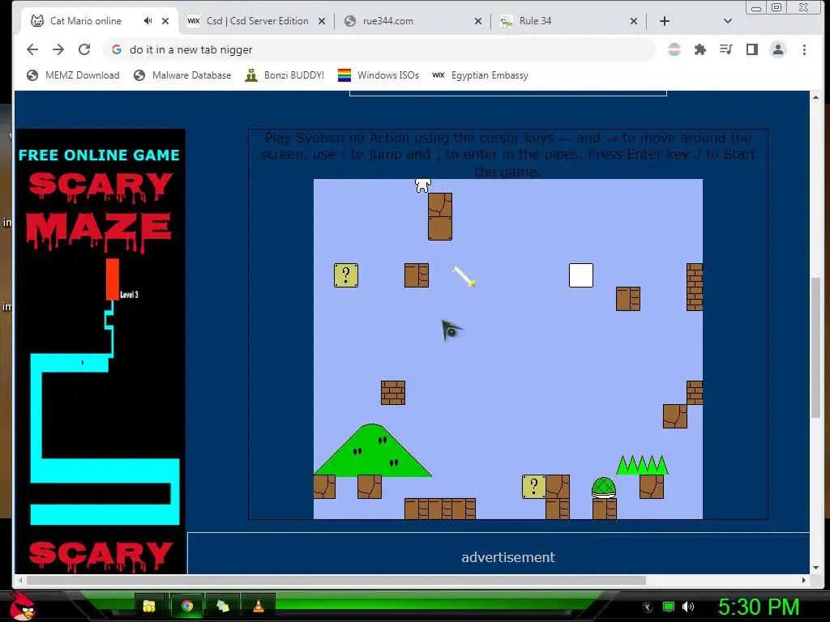Click the address bar input field
Viewport: 830px width, 622px height.
(379, 49)
